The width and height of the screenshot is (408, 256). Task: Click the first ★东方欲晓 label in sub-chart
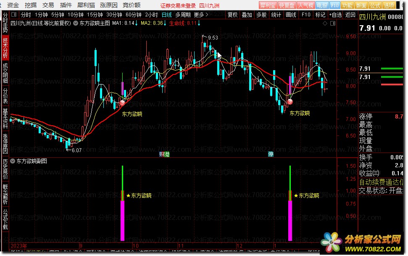coord(139,195)
